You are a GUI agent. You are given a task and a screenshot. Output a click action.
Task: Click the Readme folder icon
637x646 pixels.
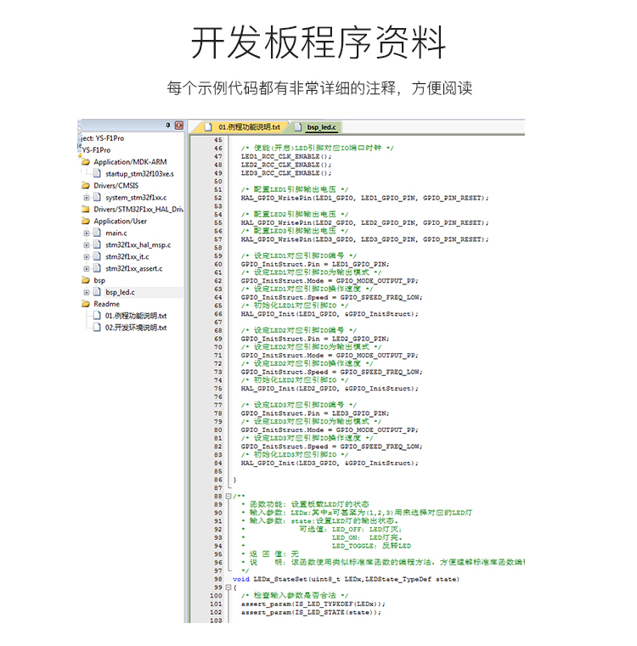point(86,304)
